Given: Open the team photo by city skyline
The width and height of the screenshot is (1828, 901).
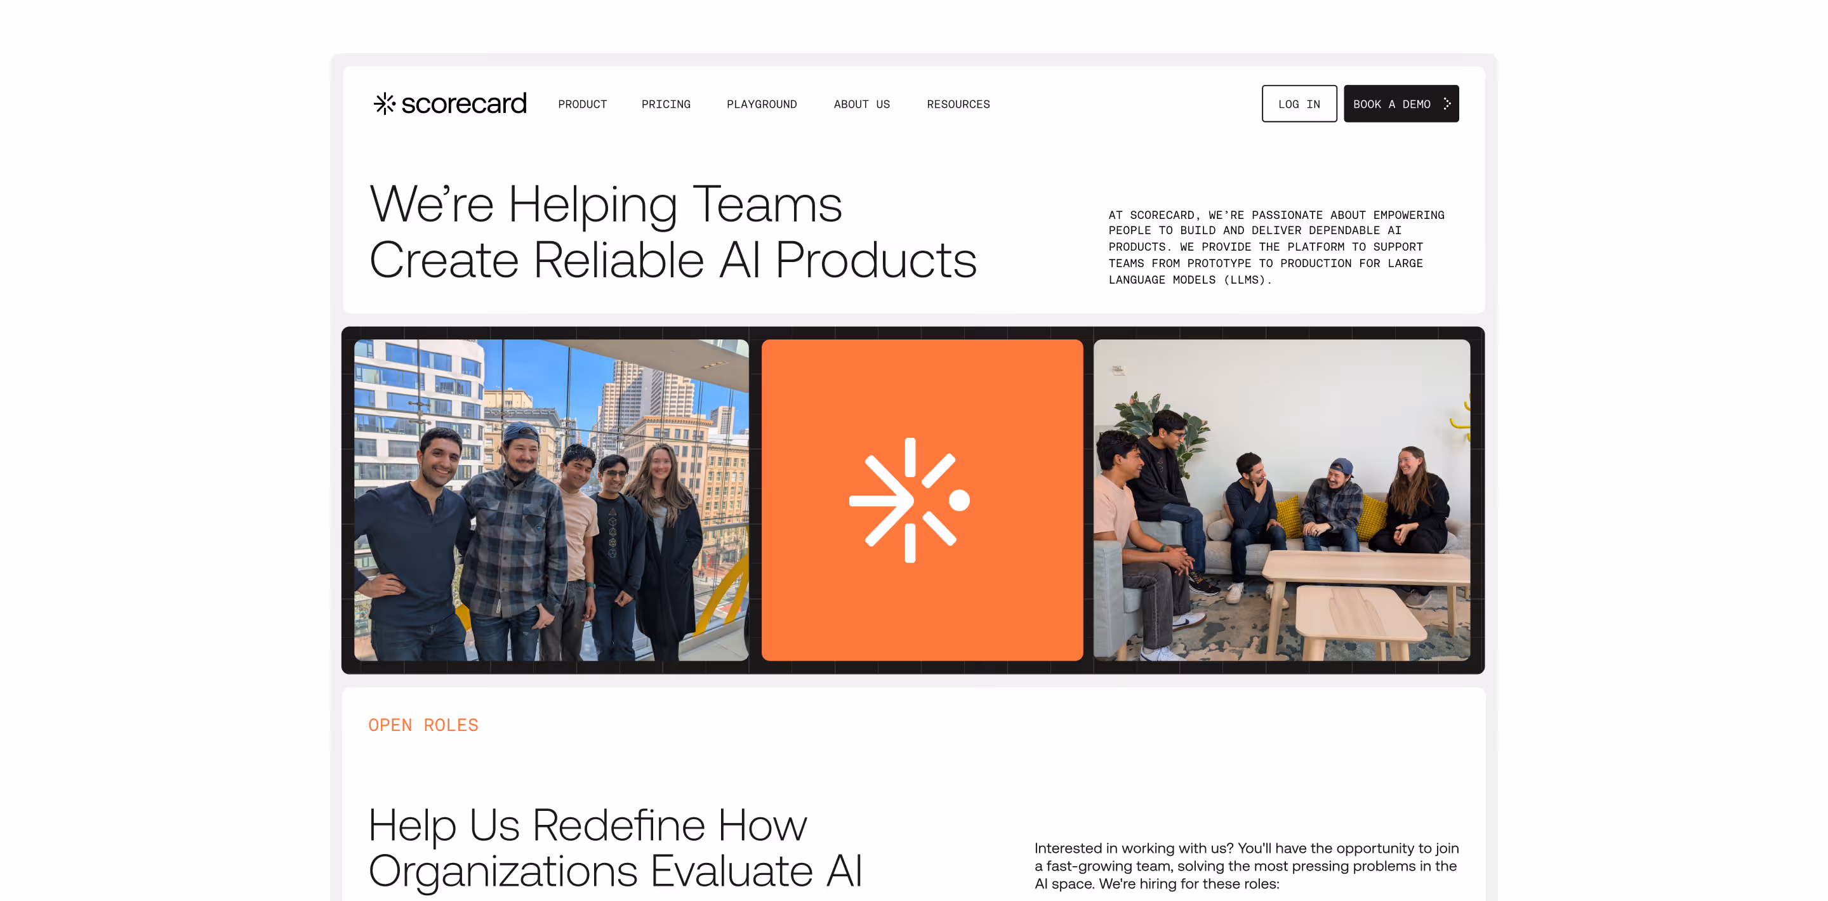Looking at the screenshot, I should pos(551,499).
